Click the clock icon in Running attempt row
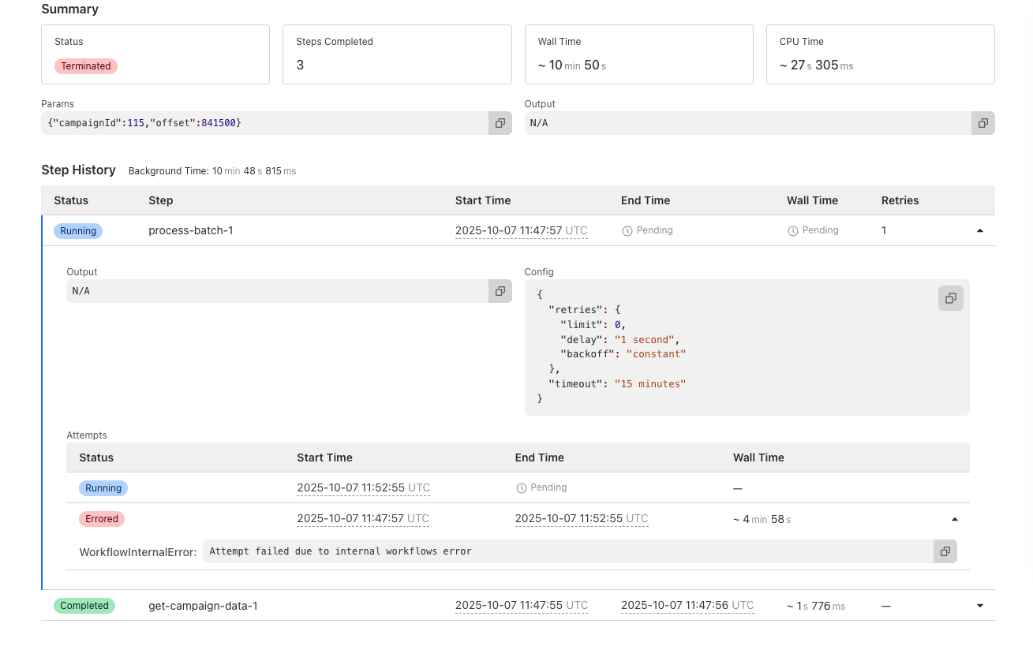Image resolution: width=1033 pixels, height=661 pixels. tap(521, 488)
